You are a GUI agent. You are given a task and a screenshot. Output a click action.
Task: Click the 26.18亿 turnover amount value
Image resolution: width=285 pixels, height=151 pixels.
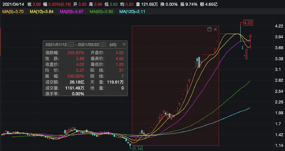(77, 82)
